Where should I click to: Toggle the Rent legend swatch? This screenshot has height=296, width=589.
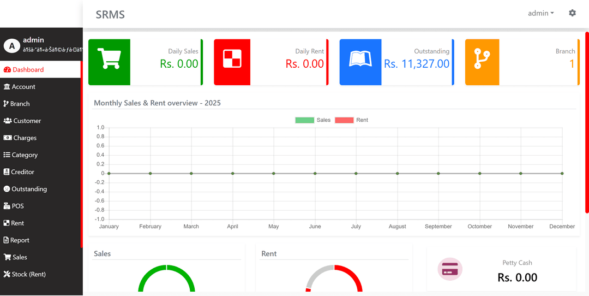pos(344,120)
